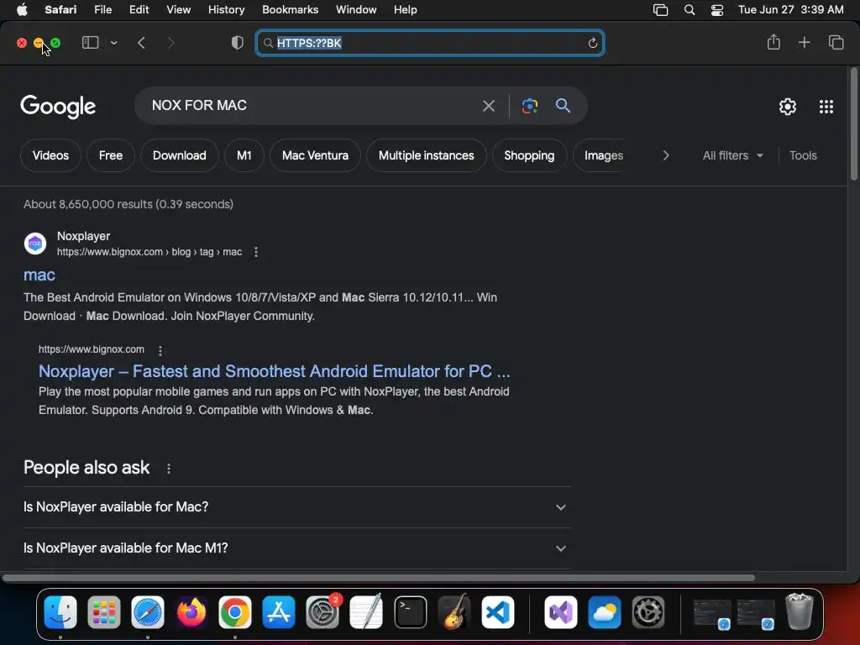The width and height of the screenshot is (860, 645).
Task: Open a new tab with the plus icon
Action: point(804,42)
